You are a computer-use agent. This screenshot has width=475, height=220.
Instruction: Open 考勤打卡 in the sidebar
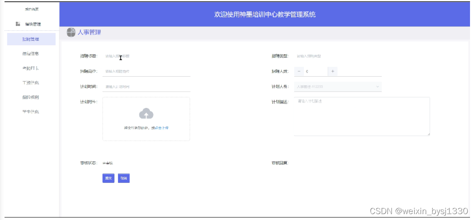pyautogui.click(x=31, y=68)
